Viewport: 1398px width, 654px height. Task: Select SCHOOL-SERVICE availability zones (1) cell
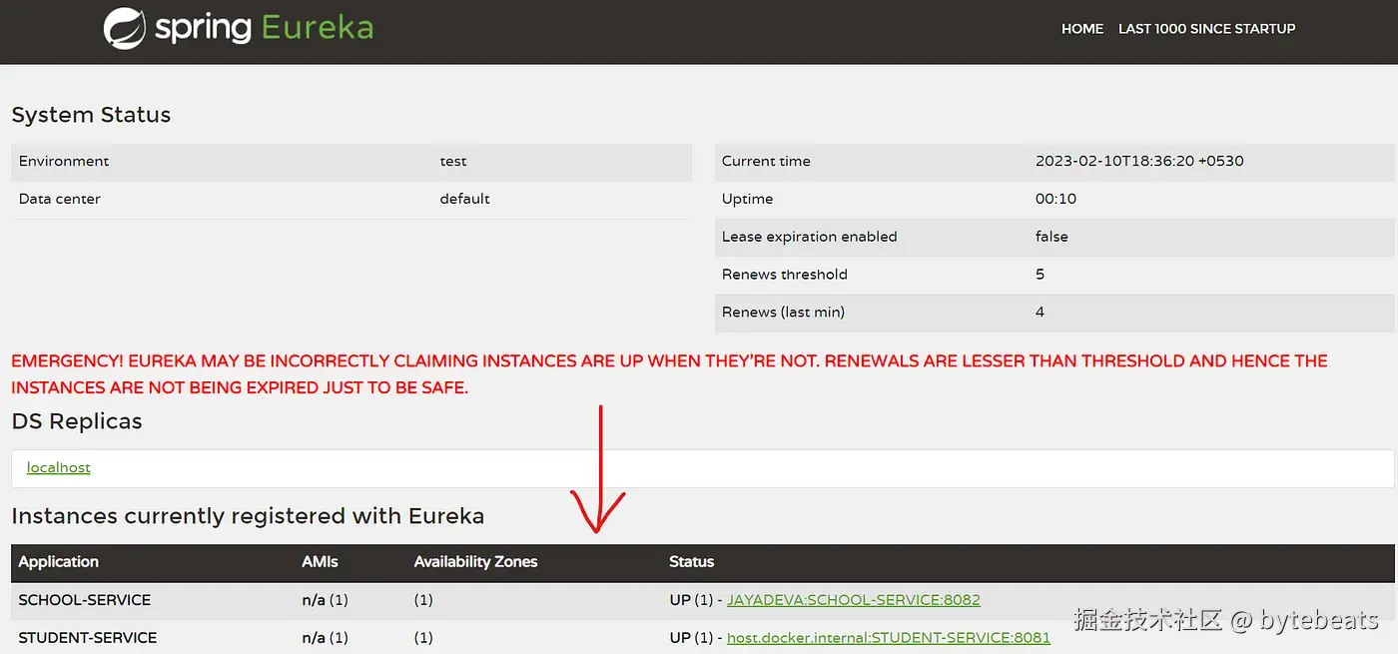point(423,600)
